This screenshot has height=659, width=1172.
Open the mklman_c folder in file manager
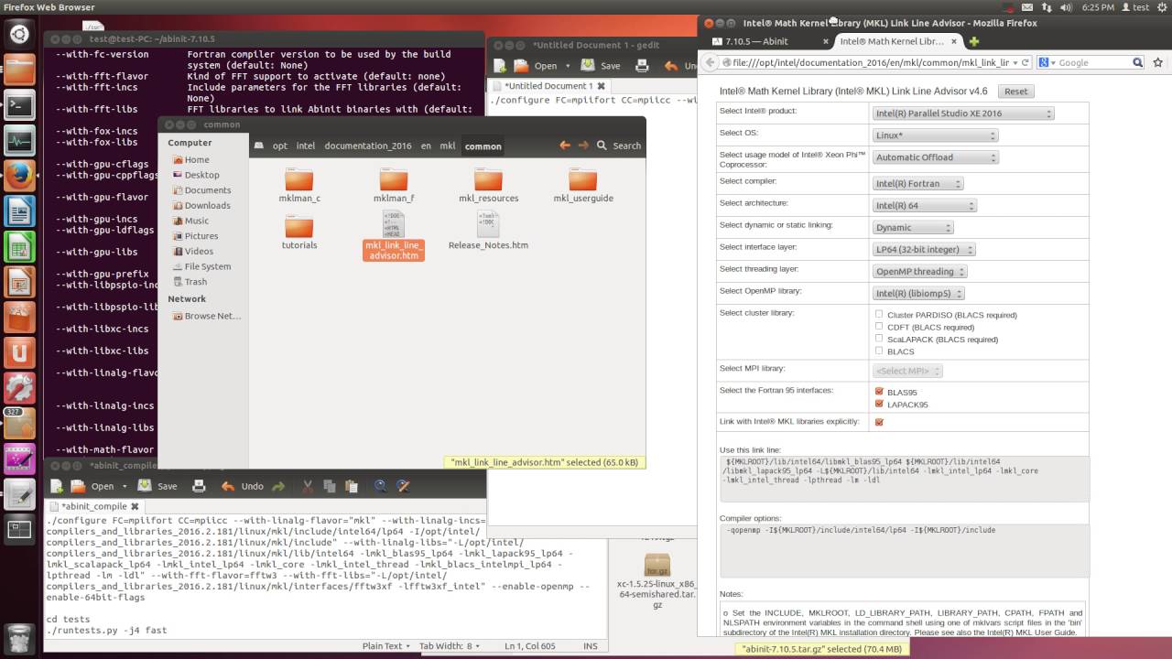point(299,186)
